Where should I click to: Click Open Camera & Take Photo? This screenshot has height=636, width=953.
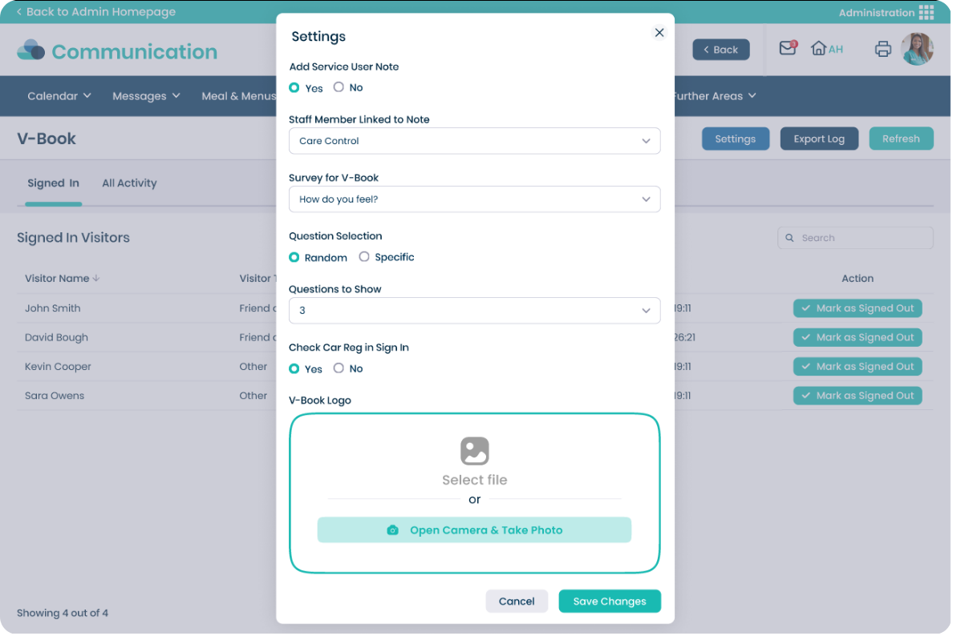474,529
